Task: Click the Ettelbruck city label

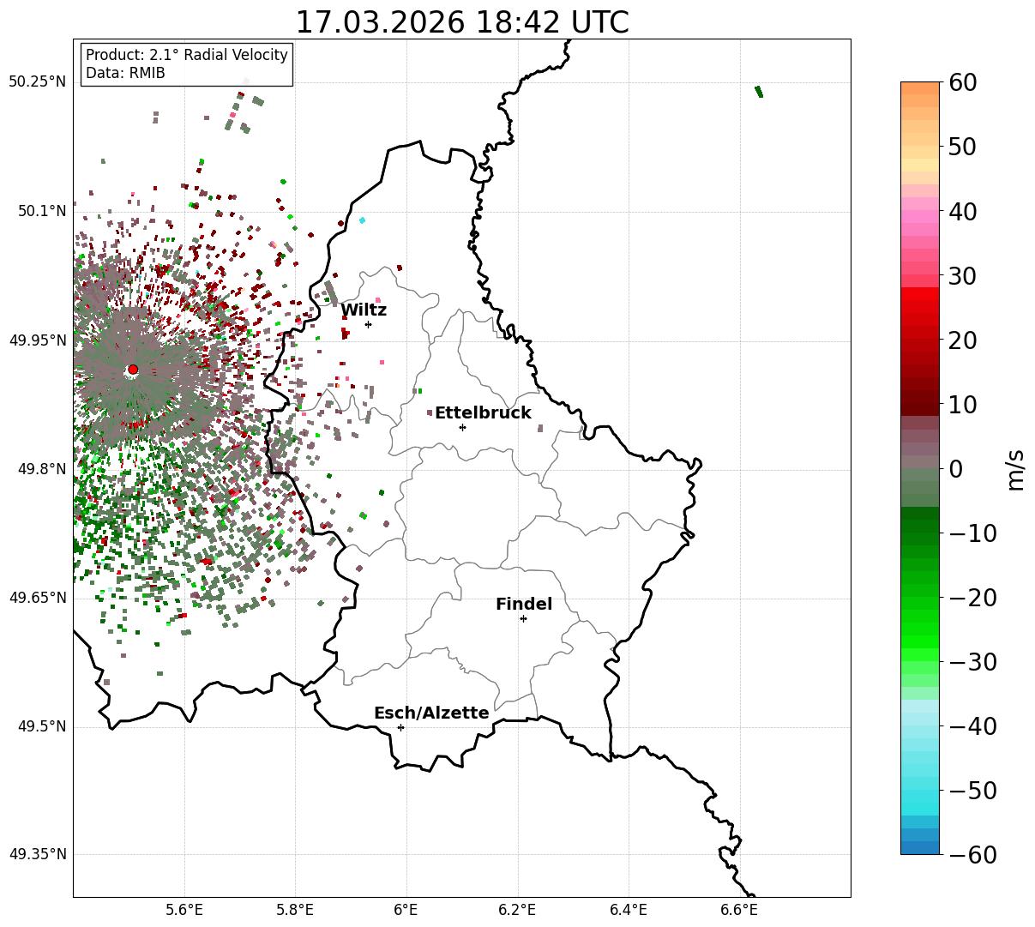Action: [x=483, y=413]
